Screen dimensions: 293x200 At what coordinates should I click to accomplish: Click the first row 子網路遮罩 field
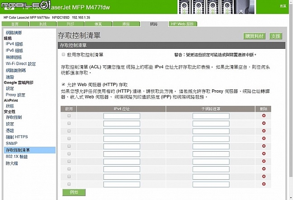(211, 116)
